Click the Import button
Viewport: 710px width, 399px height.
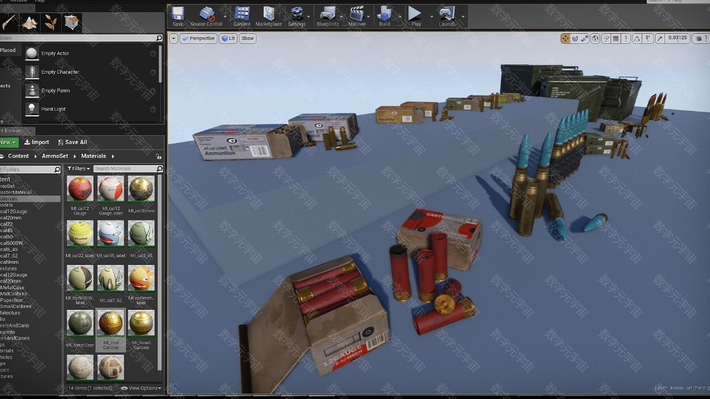point(37,142)
